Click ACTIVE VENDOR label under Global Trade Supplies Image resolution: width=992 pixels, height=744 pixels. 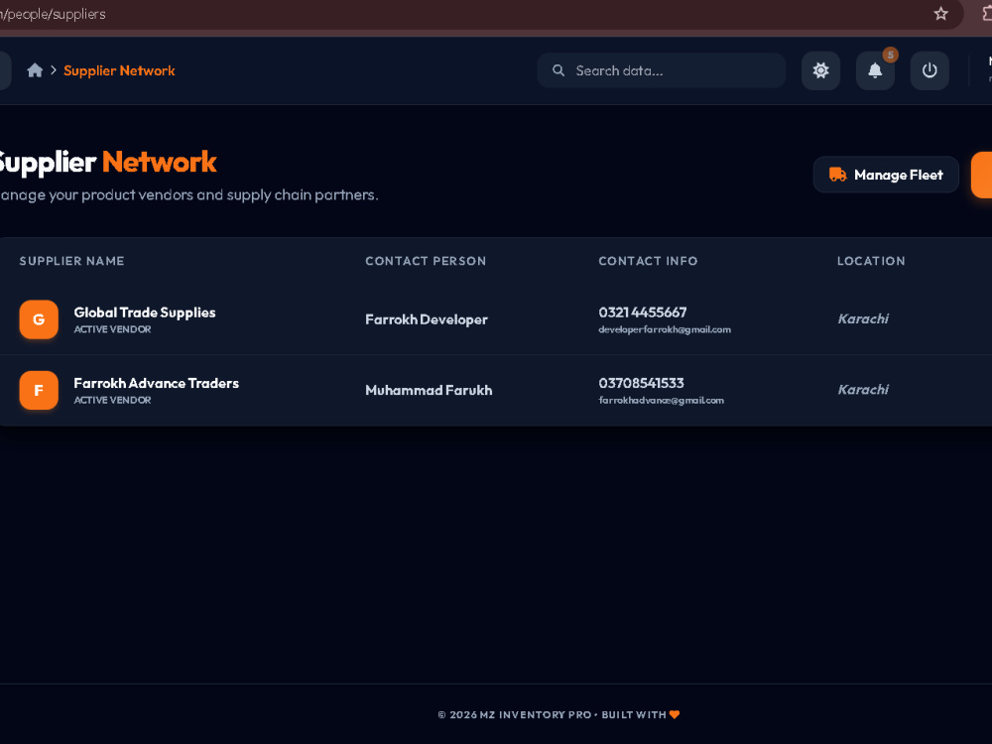[113, 329]
